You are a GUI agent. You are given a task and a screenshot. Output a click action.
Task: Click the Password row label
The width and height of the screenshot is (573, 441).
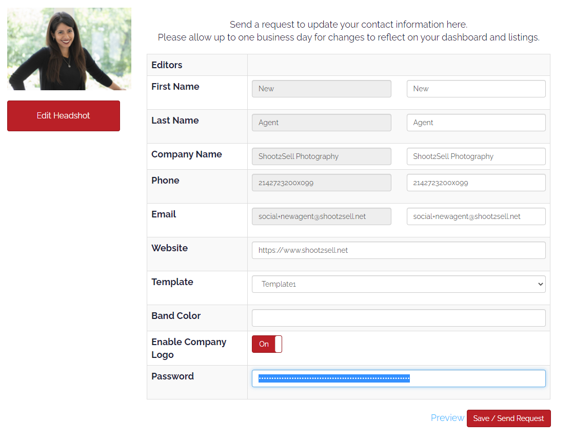pyautogui.click(x=173, y=376)
